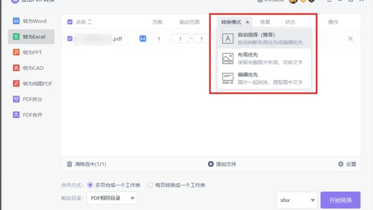
Task: Click the 页数 column header
Action: [x=158, y=22]
